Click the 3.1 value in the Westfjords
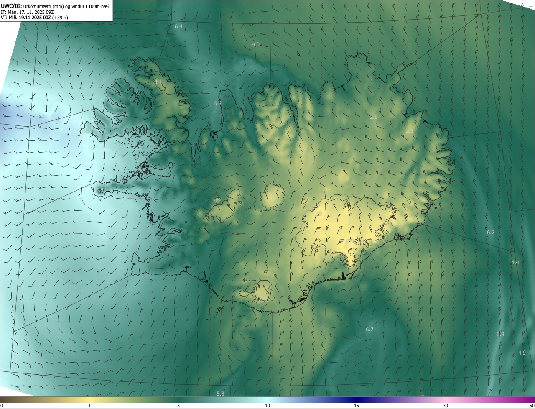The height and width of the screenshot is (409, 535). [x=158, y=82]
